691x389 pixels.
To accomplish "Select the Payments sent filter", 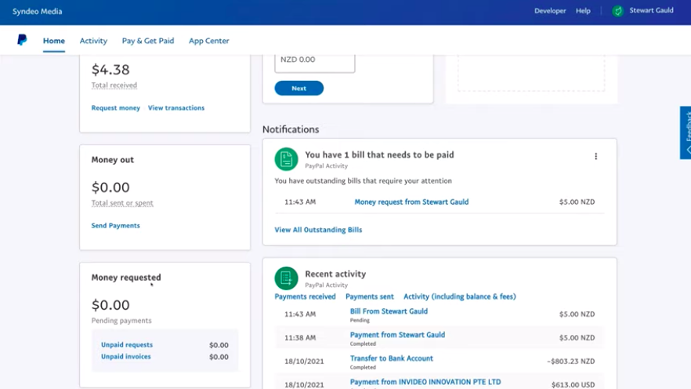I will point(370,296).
